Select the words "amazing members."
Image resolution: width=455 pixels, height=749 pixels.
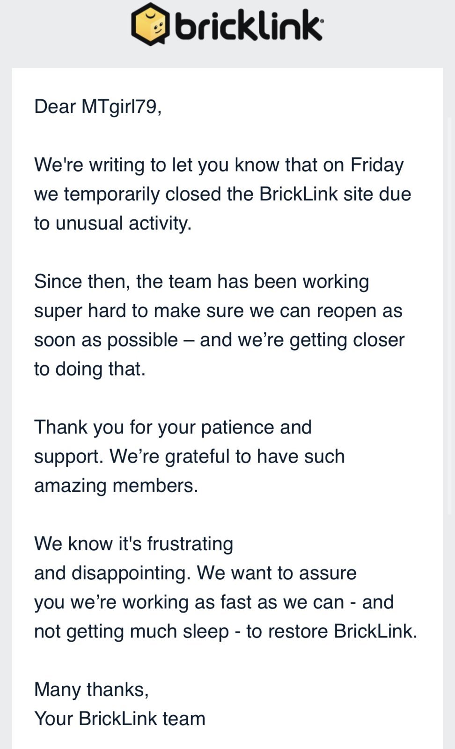coord(116,486)
